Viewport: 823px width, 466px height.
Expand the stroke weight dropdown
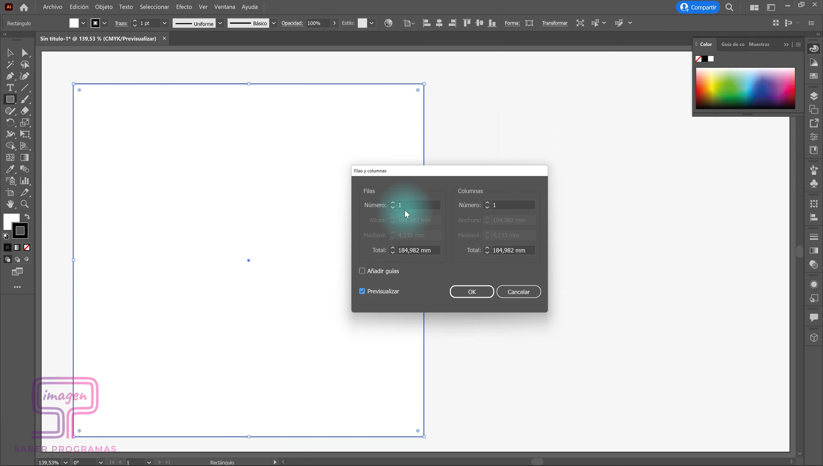click(x=165, y=23)
